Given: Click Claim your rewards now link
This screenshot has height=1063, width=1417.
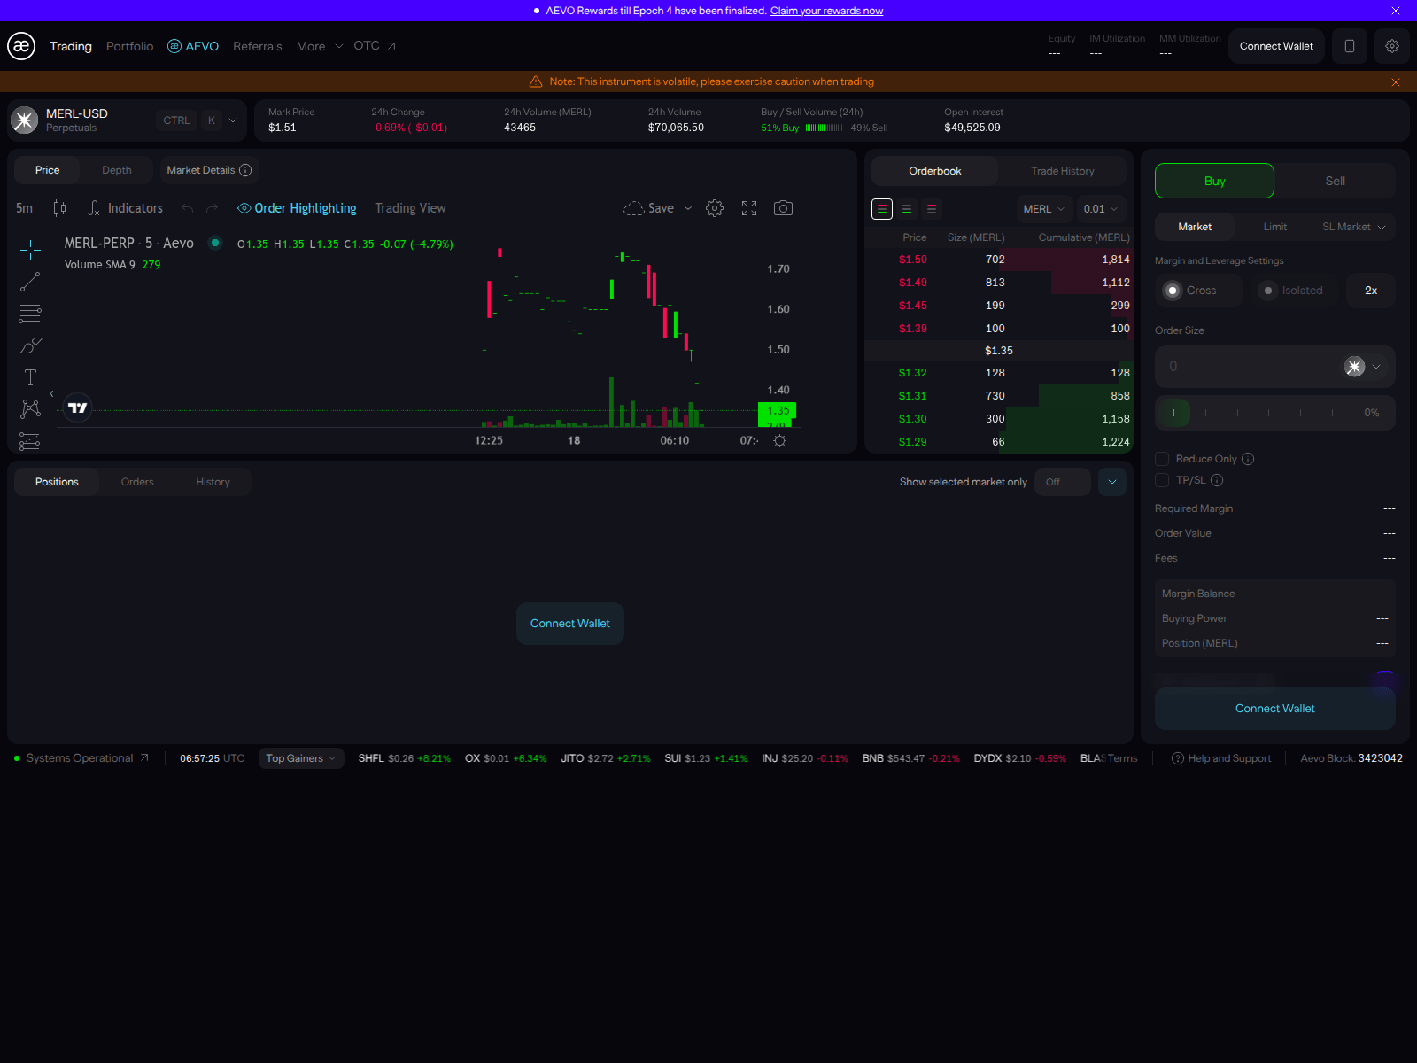Looking at the screenshot, I should pos(826,11).
